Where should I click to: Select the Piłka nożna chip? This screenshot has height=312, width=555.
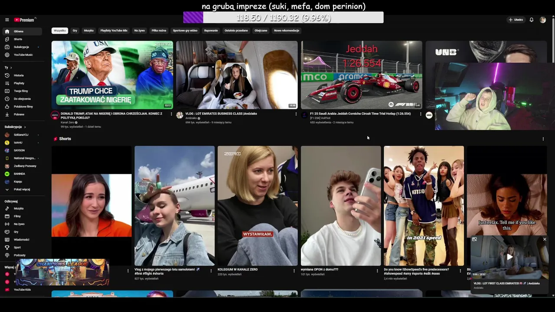(x=159, y=31)
